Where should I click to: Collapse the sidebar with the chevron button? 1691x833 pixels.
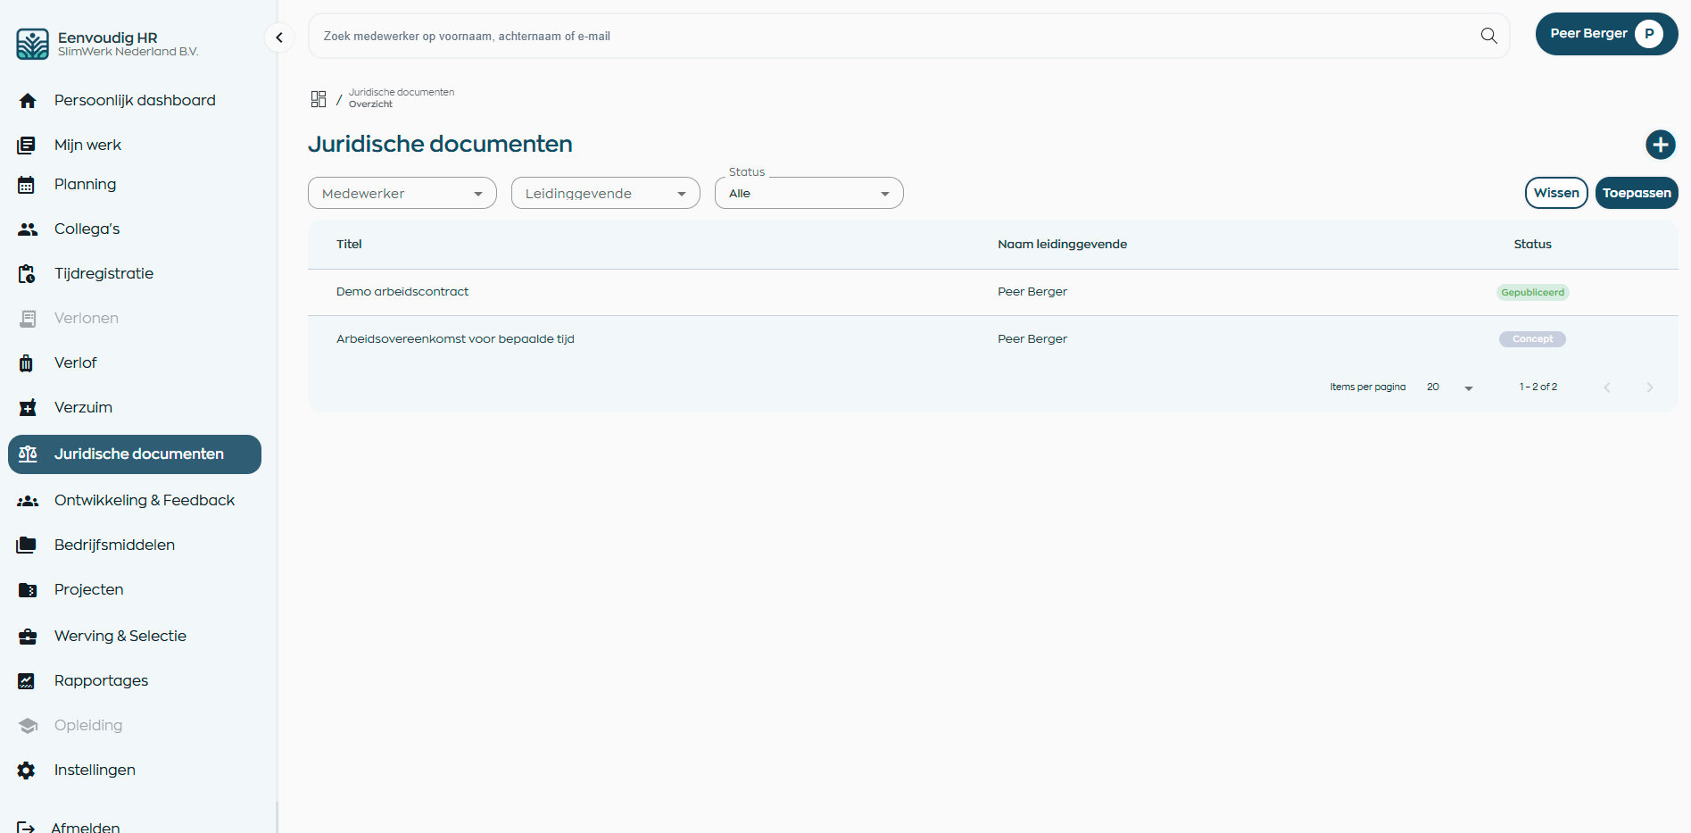pos(278,37)
